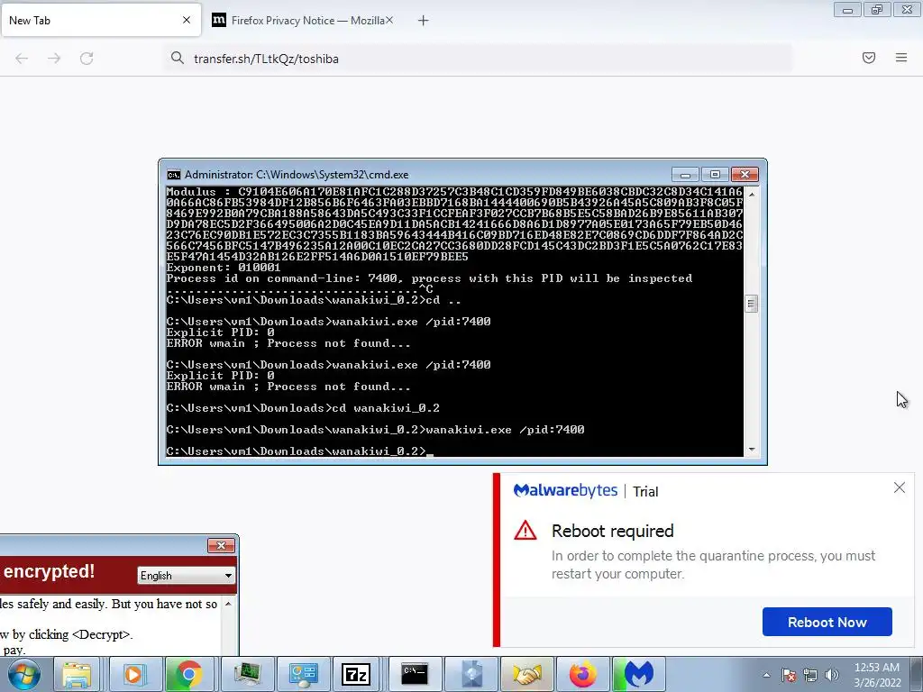The height and width of the screenshot is (692, 923).
Task: Show hidden system tray icons
Action: click(766, 675)
